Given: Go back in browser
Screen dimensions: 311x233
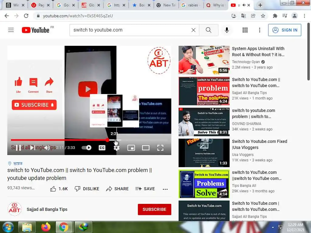Looking at the screenshot, I should [x=7, y=16].
